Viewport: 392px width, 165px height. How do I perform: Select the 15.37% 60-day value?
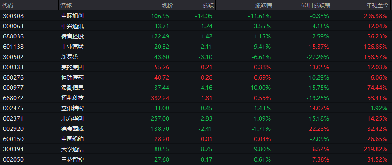pyautogui.click(x=319, y=47)
